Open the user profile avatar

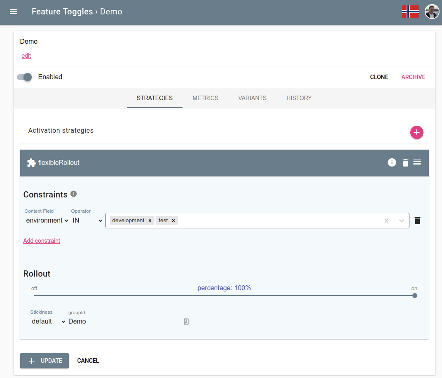432,12
